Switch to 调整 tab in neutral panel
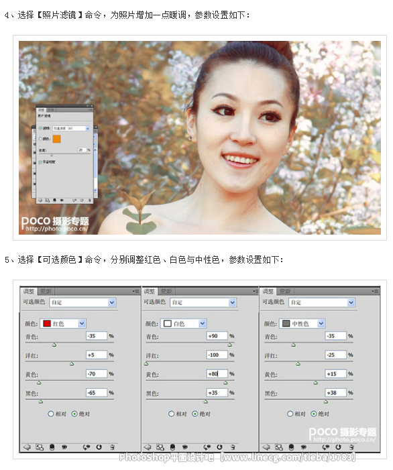 268,292
